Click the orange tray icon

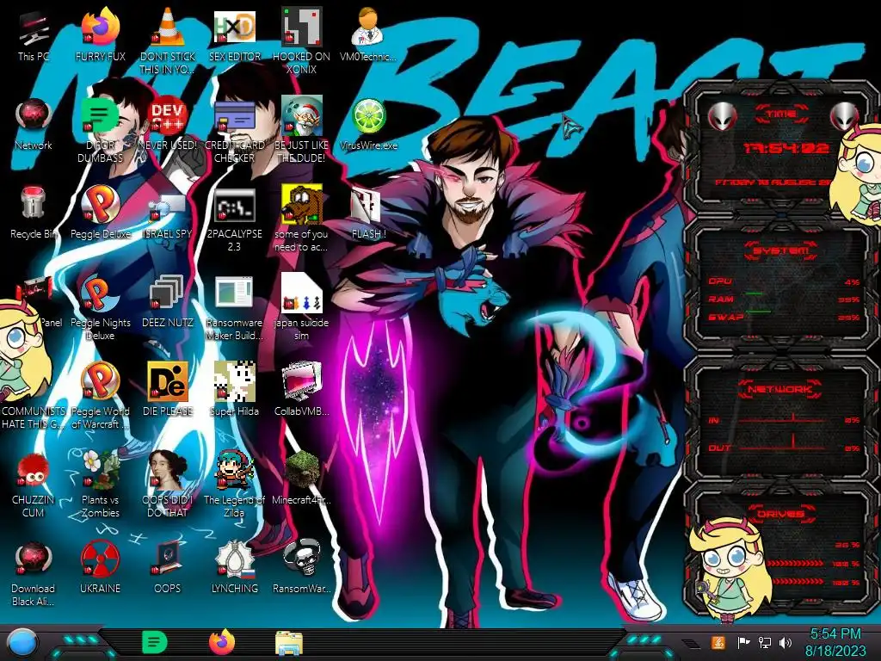pos(718,642)
